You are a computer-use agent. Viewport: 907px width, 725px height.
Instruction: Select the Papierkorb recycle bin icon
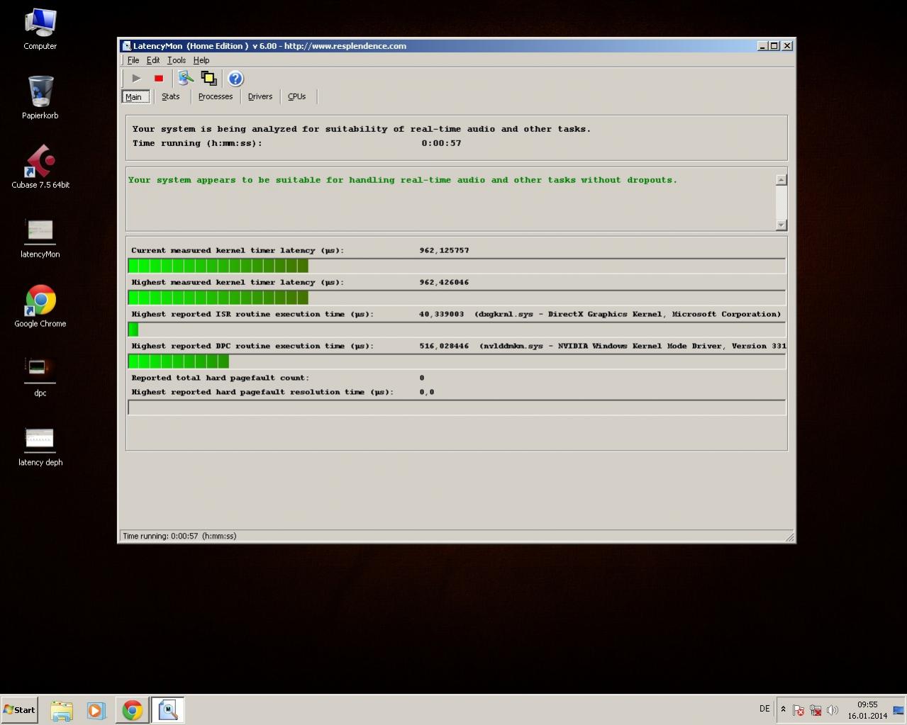tap(40, 98)
